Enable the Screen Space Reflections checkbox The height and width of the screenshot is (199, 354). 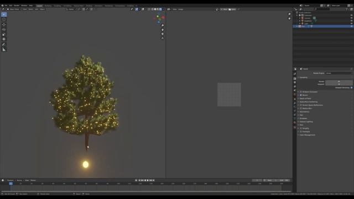301,105
